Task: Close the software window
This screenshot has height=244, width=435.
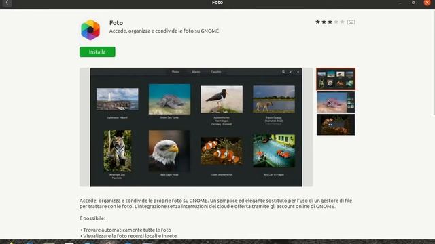Action: click(428, 3)
